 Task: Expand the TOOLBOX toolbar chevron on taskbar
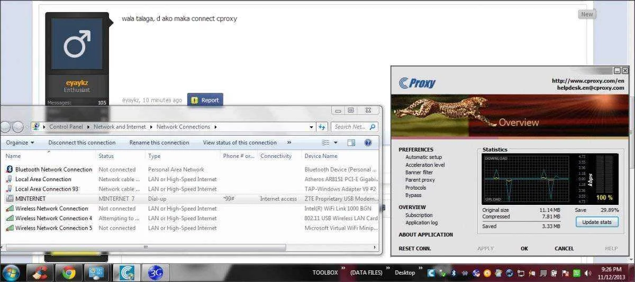tap(343, 269)
